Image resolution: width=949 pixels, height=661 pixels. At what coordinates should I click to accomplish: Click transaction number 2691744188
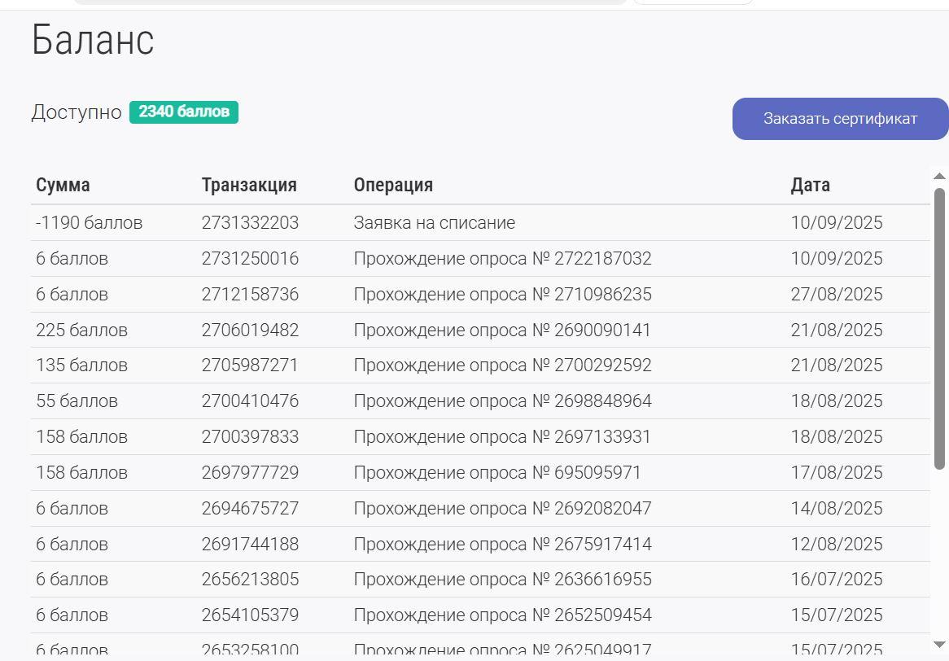[x=250, y=544]
